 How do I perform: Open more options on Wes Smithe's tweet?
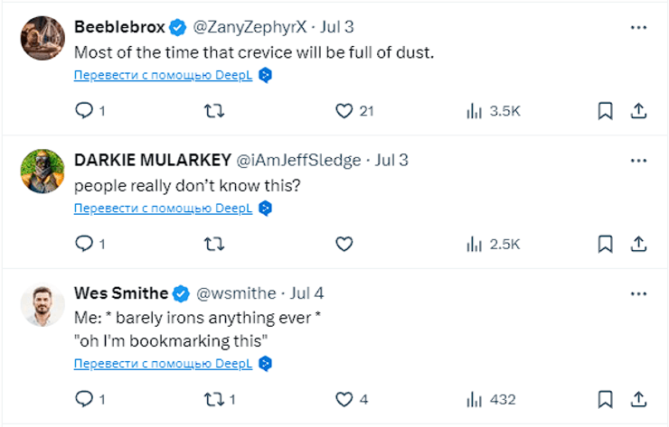(638, 293)
